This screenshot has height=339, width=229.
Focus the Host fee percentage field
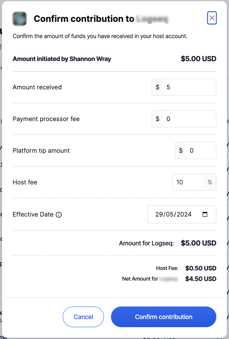(x=188, y=182)
